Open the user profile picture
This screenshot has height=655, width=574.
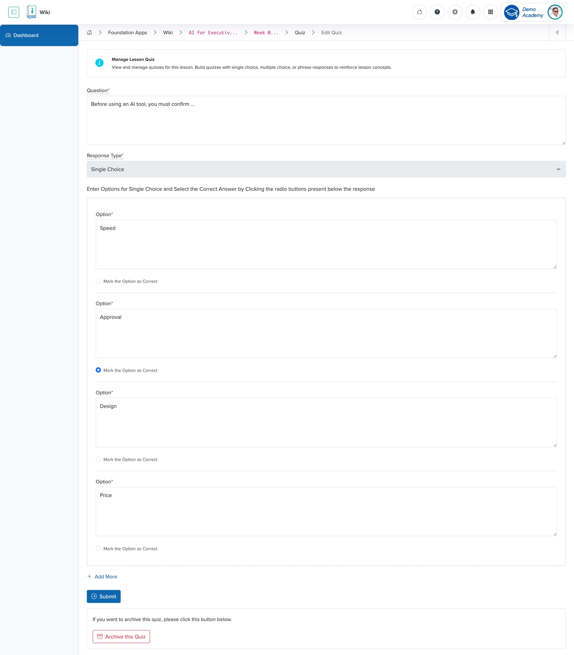coord(555,12)
